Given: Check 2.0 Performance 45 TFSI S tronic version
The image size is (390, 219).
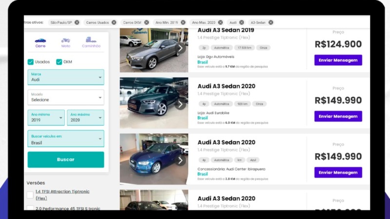Looking at the screenshot, I should point(30,208).
